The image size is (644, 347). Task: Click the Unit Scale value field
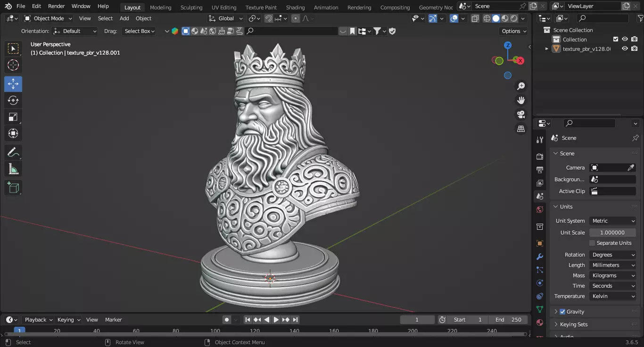pyautogui.click(x=613, y=233)
